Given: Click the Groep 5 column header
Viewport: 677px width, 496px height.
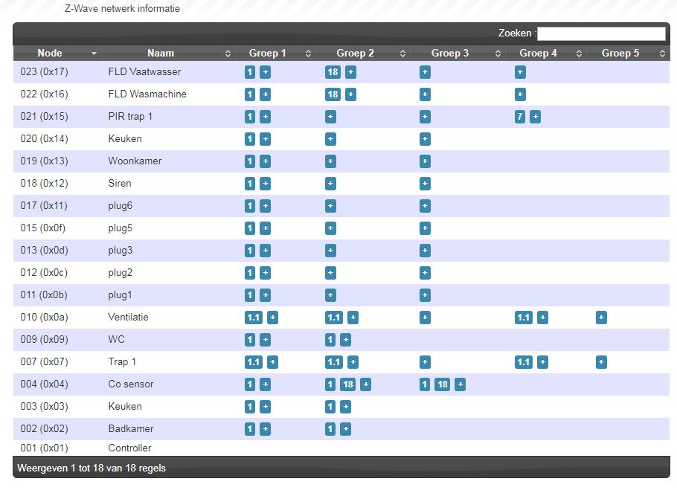Looking at the screenshot, I should [x=620, y=54].
